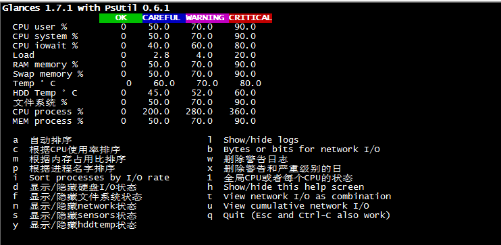Click the '删除警告日志' entry
This screenshot has width=501, height=245.
(256, 159)
